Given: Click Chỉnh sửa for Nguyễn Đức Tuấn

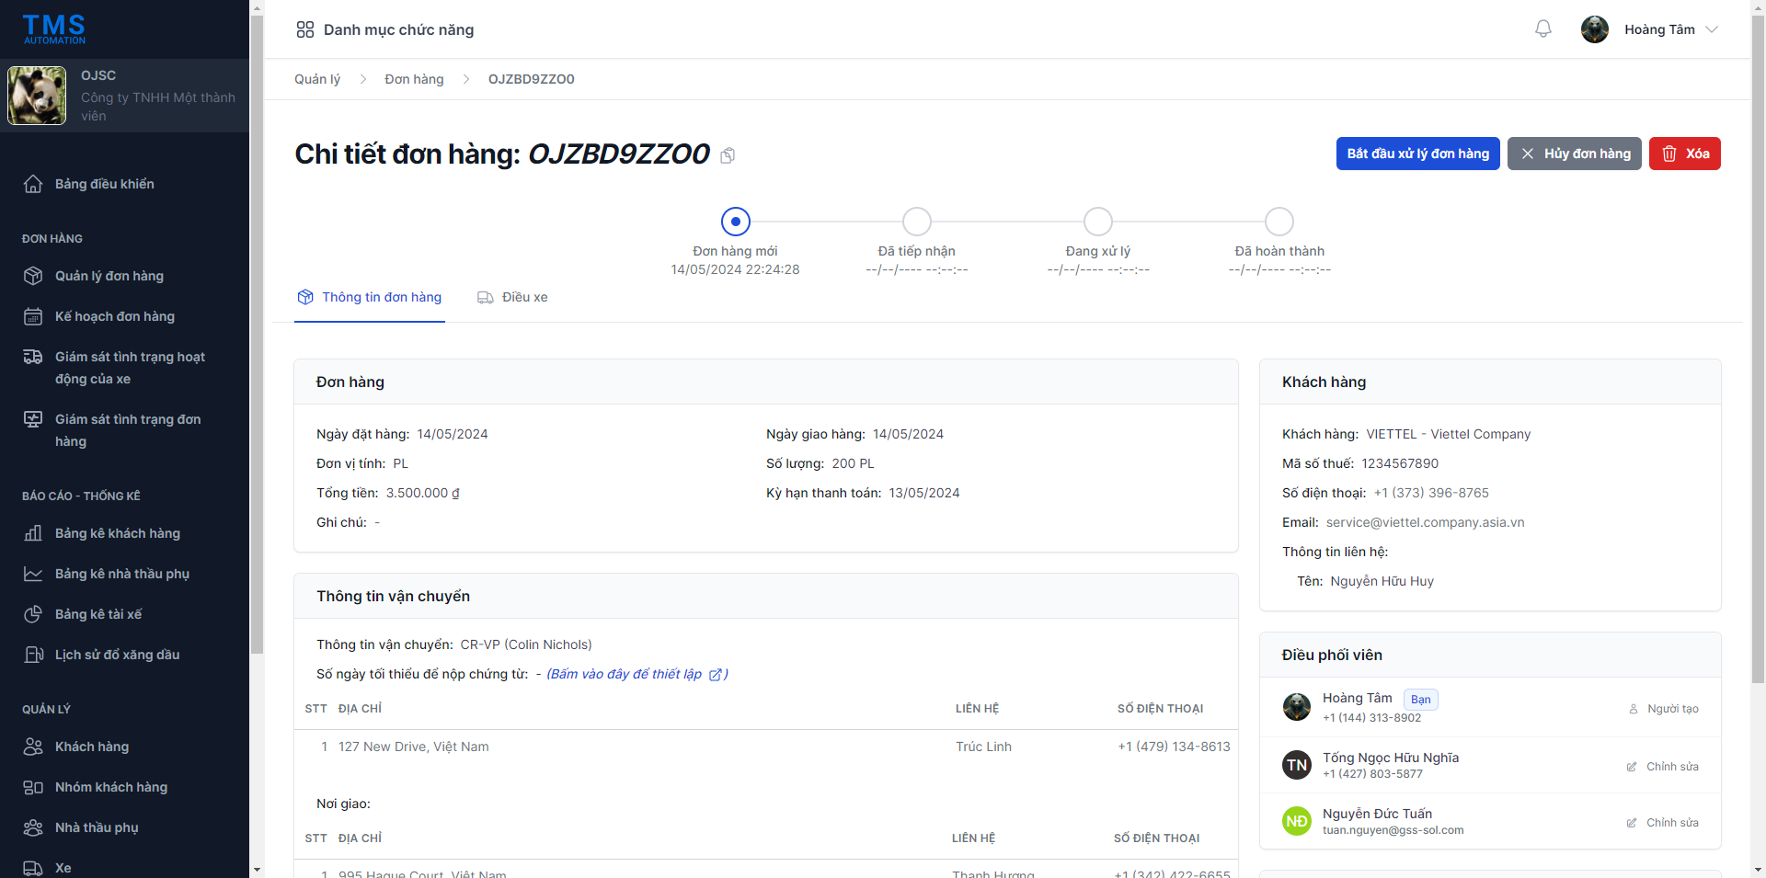Looking at the screenshot, I should [x=1663, y=823].
